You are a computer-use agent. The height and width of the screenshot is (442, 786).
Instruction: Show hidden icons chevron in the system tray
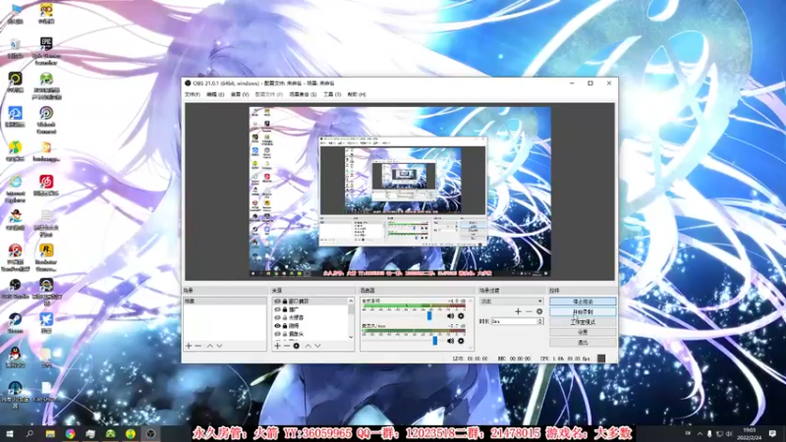700,433
